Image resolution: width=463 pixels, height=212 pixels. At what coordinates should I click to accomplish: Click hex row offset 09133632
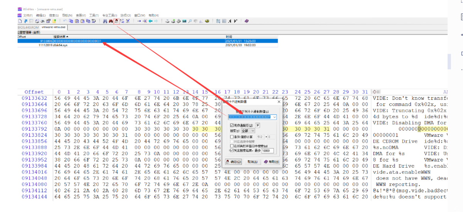[x=34, y=98]
